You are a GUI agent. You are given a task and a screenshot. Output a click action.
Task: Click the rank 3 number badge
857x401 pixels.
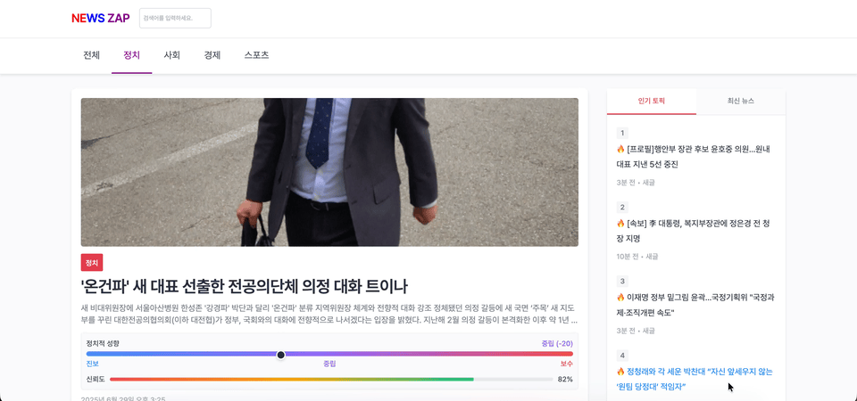point(622,281)
